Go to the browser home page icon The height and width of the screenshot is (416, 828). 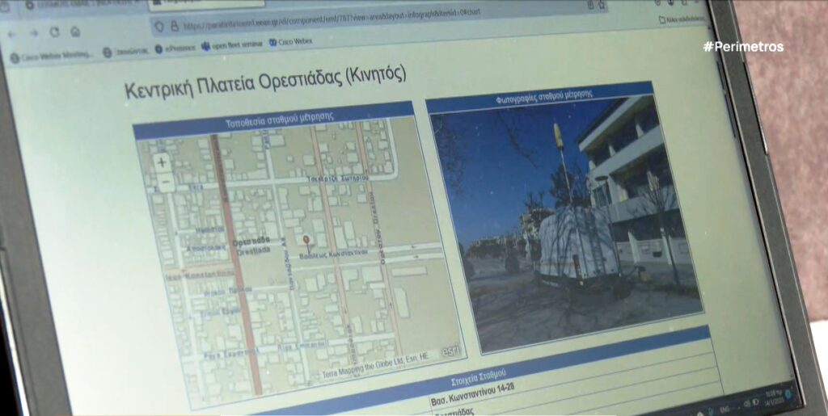coord(75,32)
